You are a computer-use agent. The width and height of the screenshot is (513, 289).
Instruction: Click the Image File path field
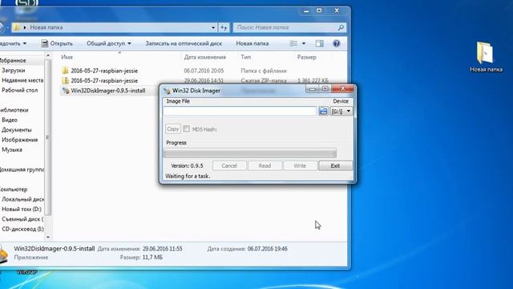click(x=240, y=111)
